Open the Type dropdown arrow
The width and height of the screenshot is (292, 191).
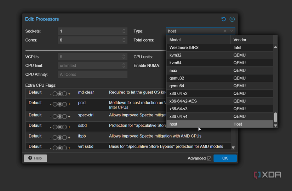pos(232,31)
